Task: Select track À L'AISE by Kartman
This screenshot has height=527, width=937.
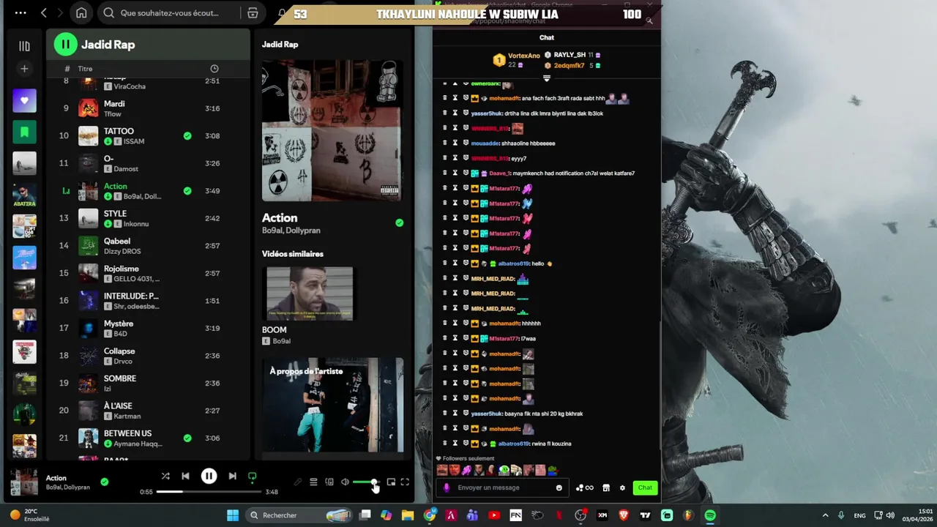Action: click(x=146, y=410)
